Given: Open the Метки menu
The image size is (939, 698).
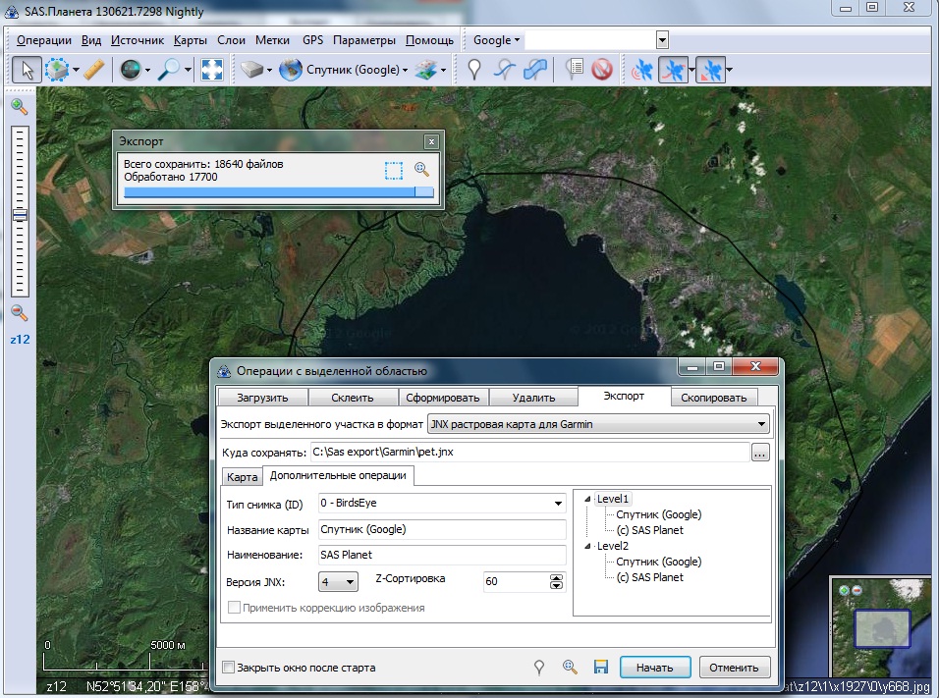Looking at the screenshot, I should [272, 40].
